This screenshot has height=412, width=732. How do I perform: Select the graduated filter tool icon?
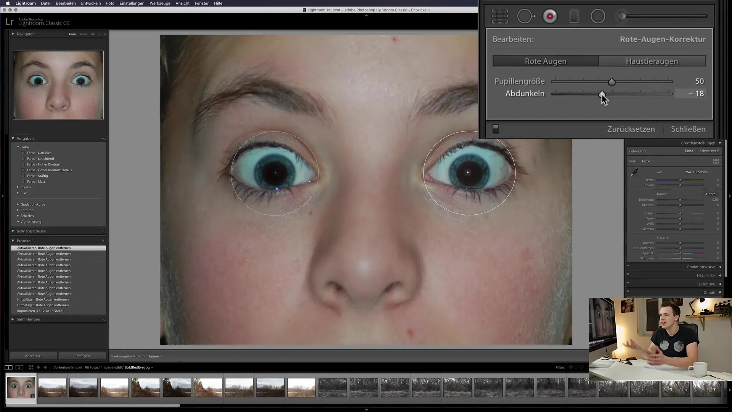[x=574, y=16]
